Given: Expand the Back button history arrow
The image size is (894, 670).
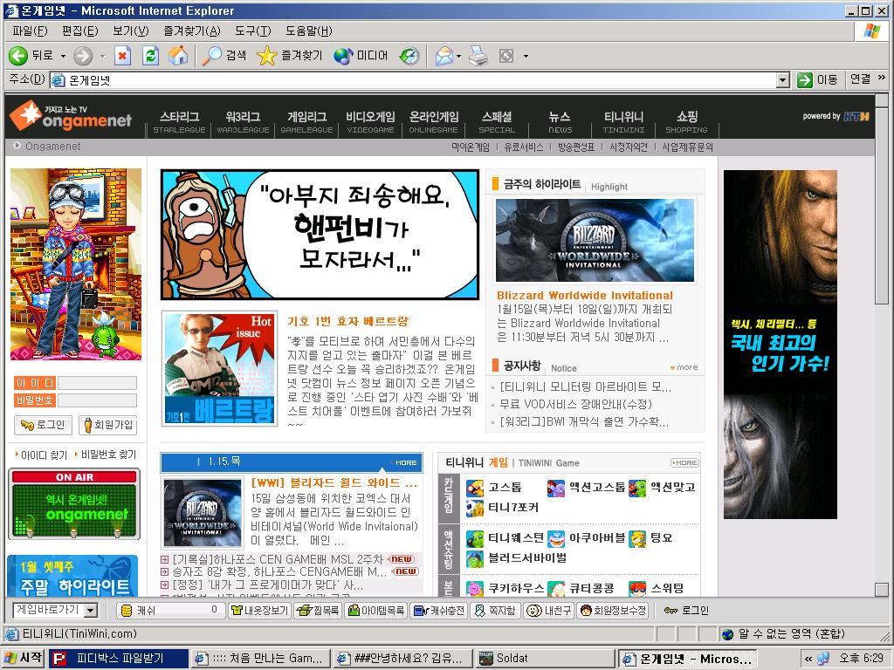Looking at the screenshot, I should [x=63, y=56].
